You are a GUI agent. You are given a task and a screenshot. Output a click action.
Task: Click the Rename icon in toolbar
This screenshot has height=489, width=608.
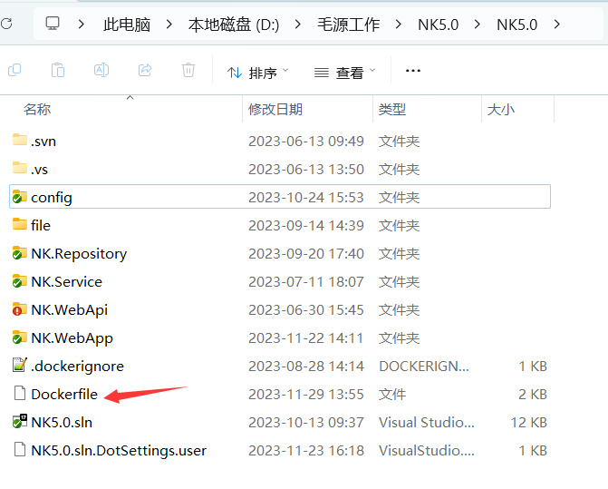[101, 71]
